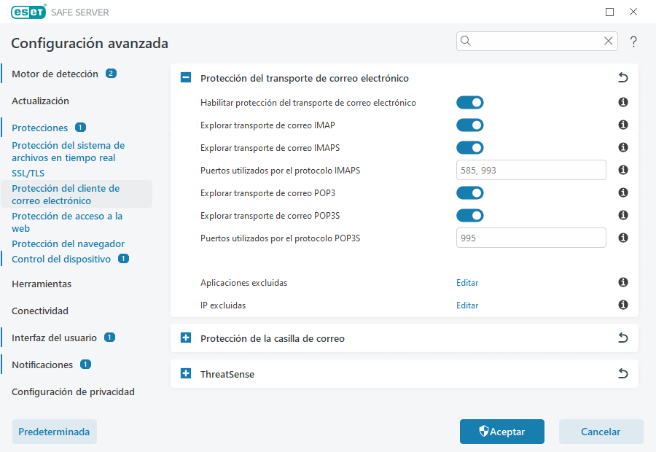Toggle Explorar transporte de correo POP3 off

(x=469, y=192)
